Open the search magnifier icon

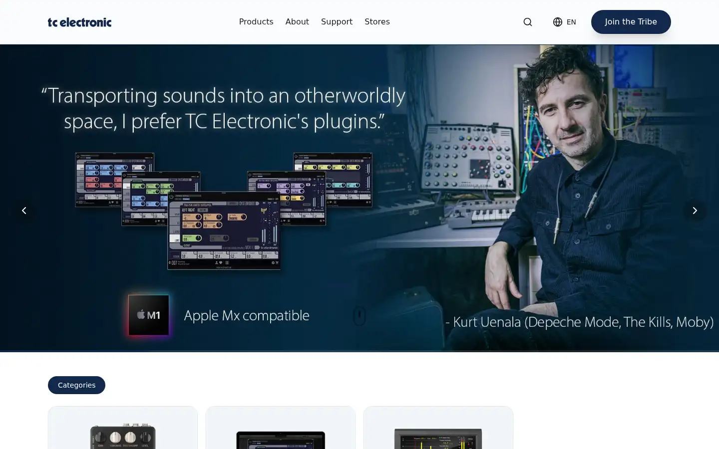point(528,22)
